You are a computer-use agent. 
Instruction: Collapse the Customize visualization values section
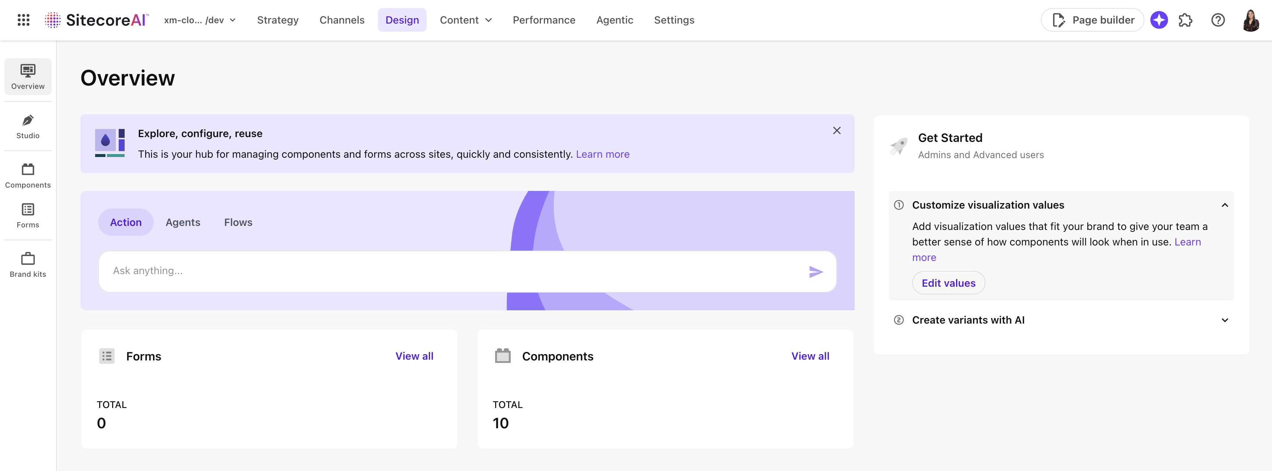tap(1224, 205)
